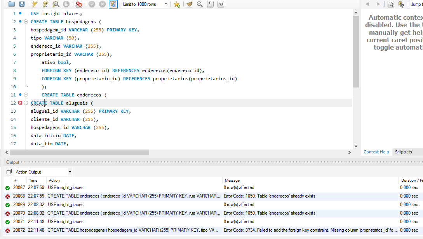Select output row 20068 with error 1050
This screenshot has width=423, height=239.
(213, 196)
